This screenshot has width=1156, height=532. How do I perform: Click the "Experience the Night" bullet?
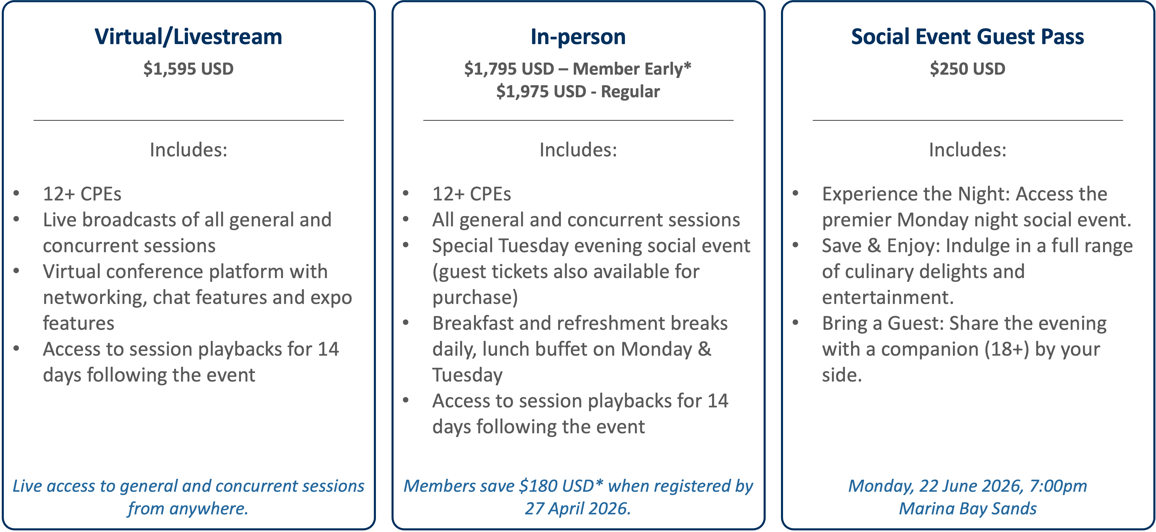[x=965, y=194]
